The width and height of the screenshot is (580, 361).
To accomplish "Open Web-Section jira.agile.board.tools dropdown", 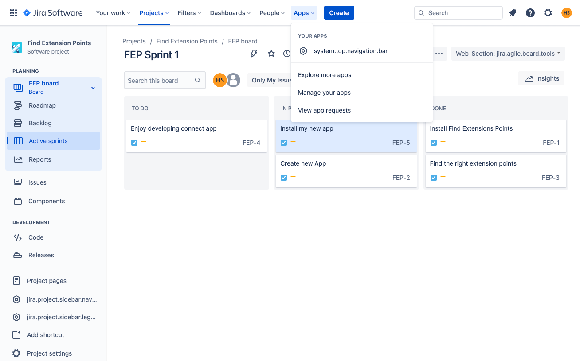I will 508,54.
